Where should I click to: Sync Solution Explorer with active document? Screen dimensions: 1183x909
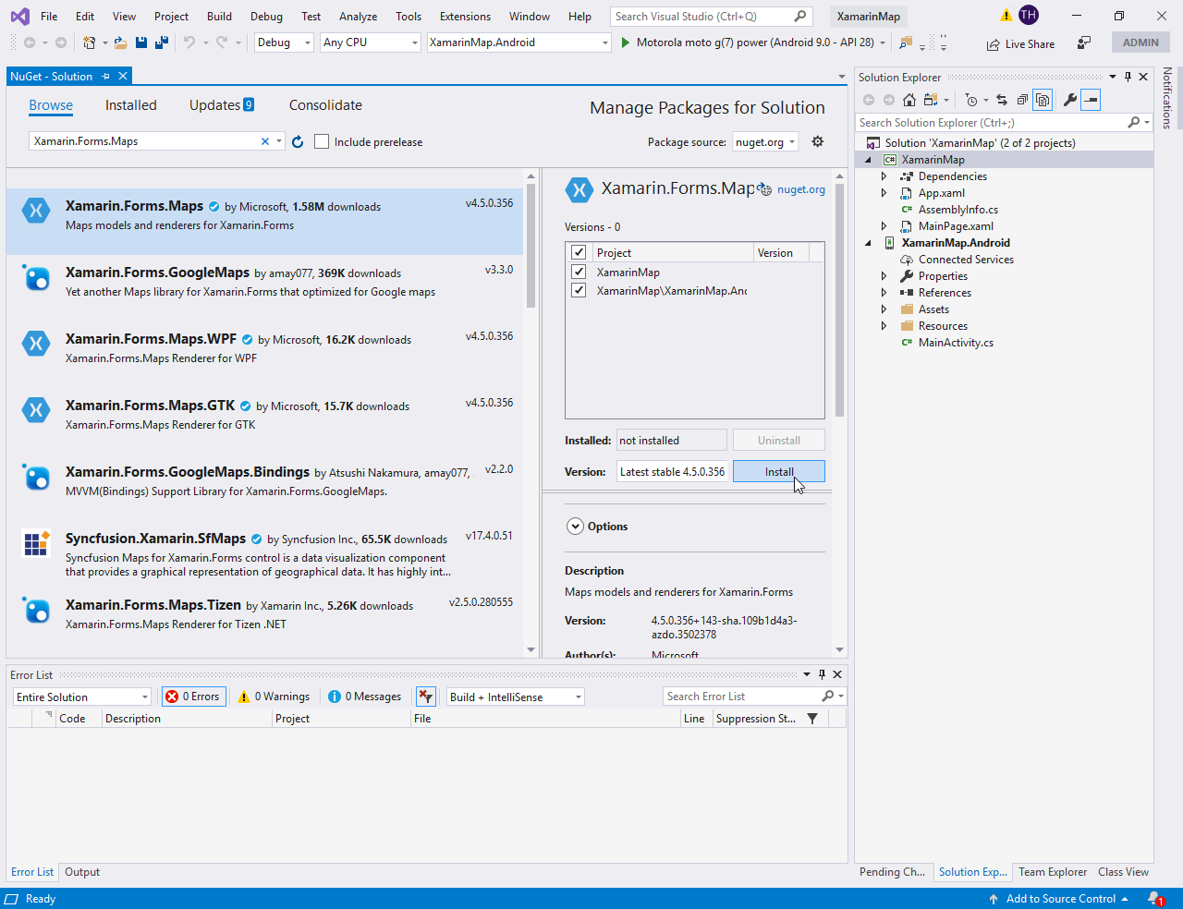click(1002, 100)
